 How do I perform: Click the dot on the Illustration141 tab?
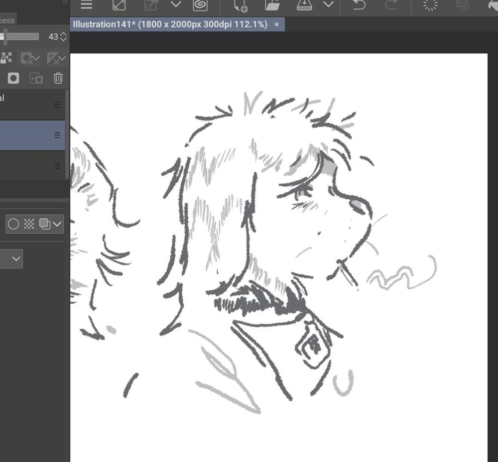276,24
